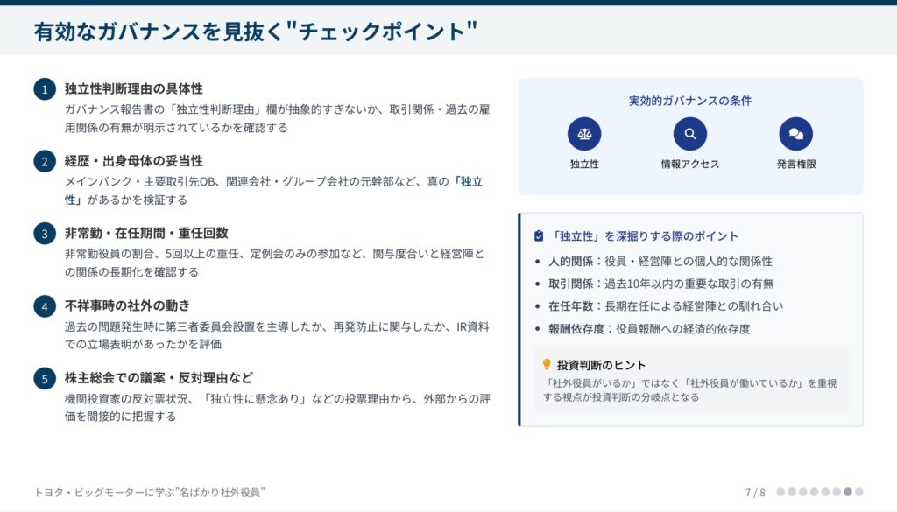Click the page number 7 / 8
This screenshot has height=512, width=897.
(x=755, y=492)
